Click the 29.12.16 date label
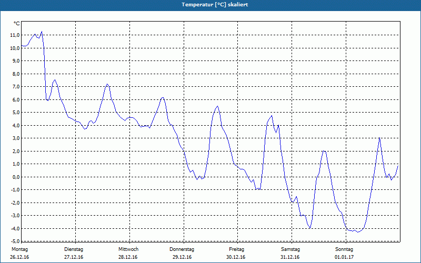 pyautogui.click(x=182, y=257)
